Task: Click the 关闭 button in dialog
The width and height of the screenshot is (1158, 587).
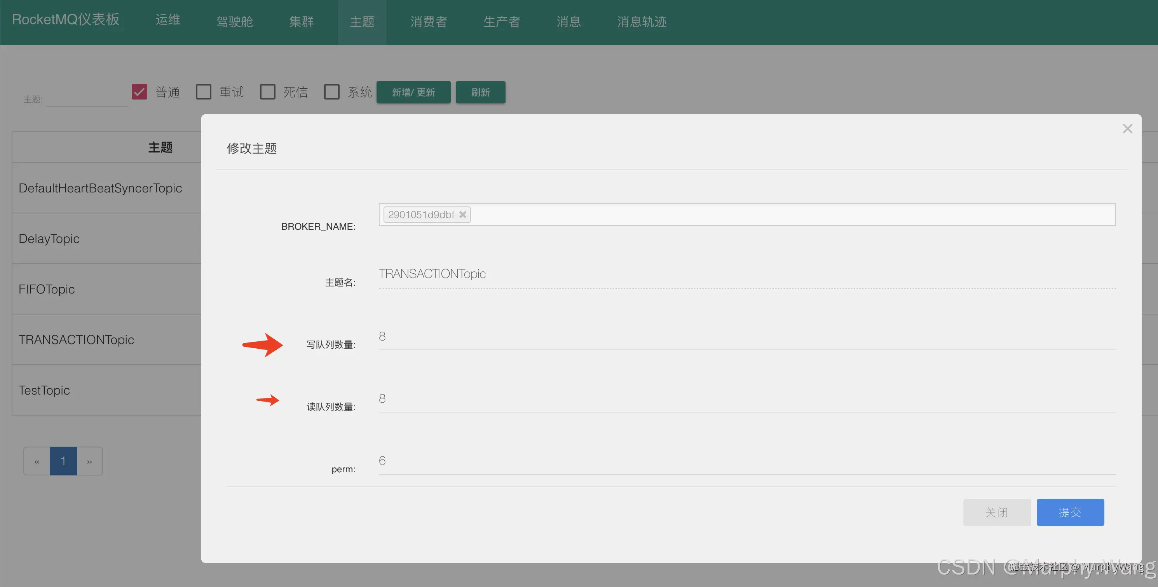Action: (x=997, y=512)
